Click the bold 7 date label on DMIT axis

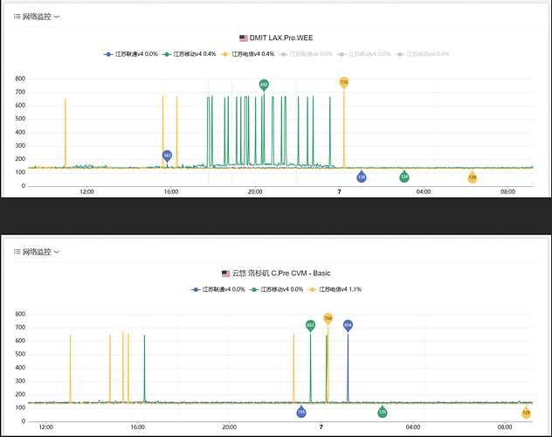coord(340,191)
